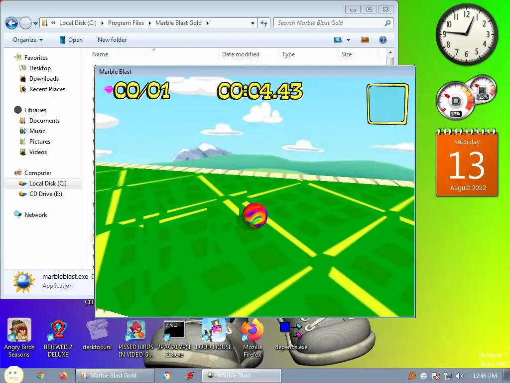
Task: Click the 12:46 PM taskbar clock
Action: tap(485, 376)
